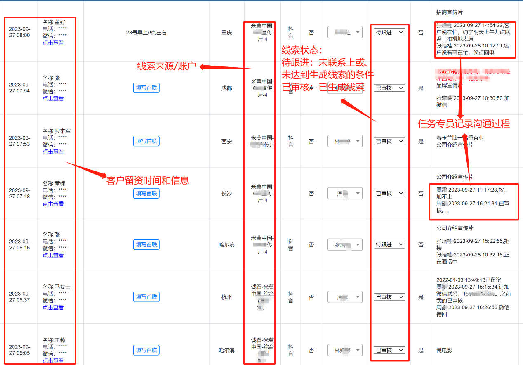523x365 pixels.
Task: Open 待跟进 status dropdown in the 重庆 row
Action: (389, 32)
